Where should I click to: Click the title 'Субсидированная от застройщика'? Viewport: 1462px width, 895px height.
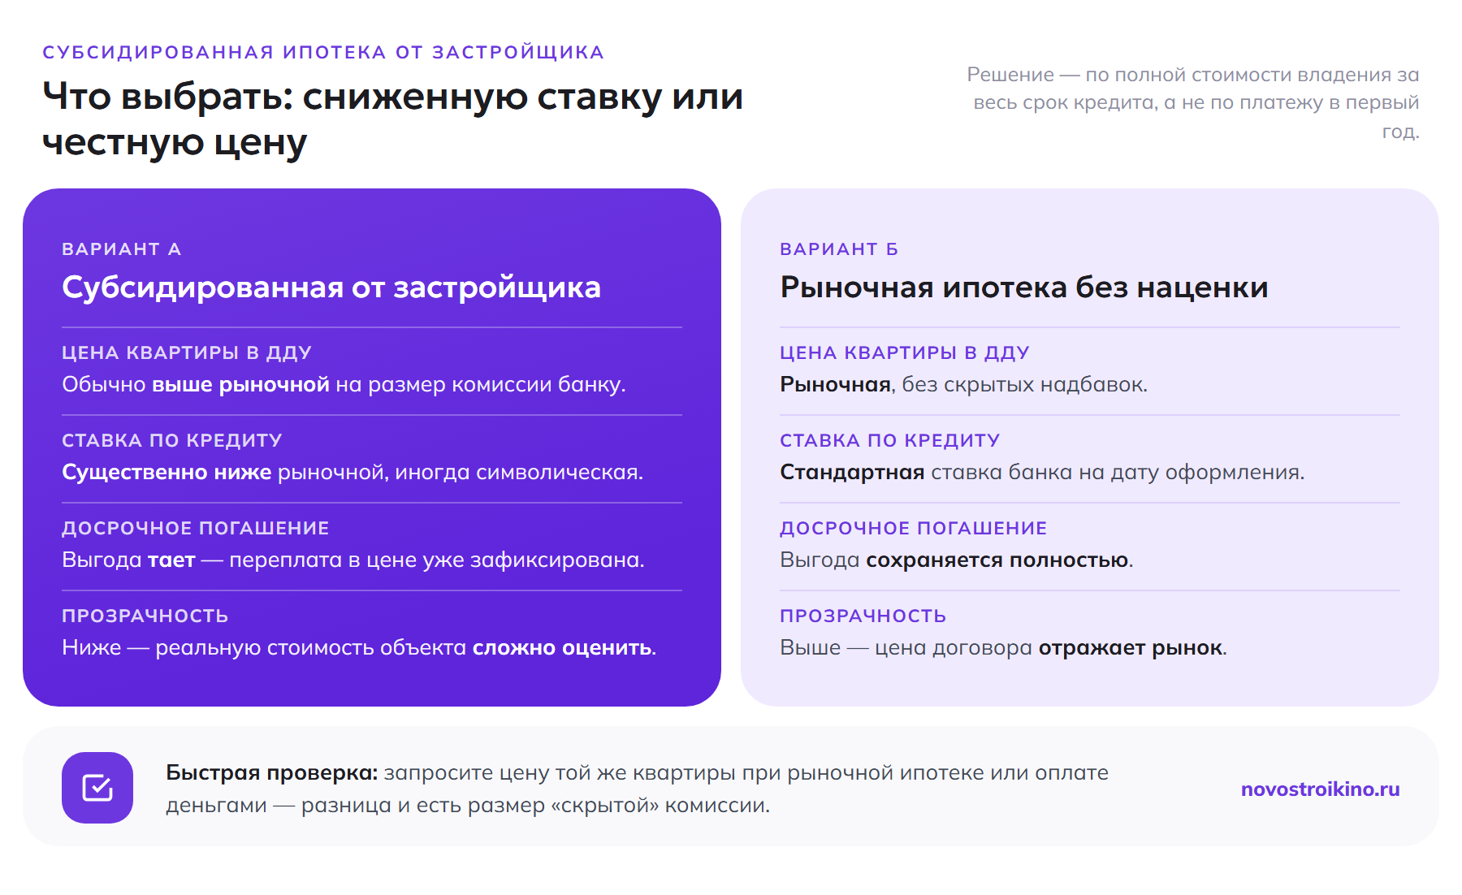[x=331, y=287]
